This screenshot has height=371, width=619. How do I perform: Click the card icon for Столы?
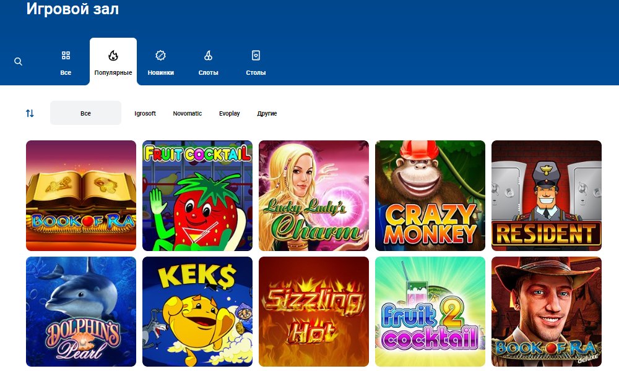[256, 56]
